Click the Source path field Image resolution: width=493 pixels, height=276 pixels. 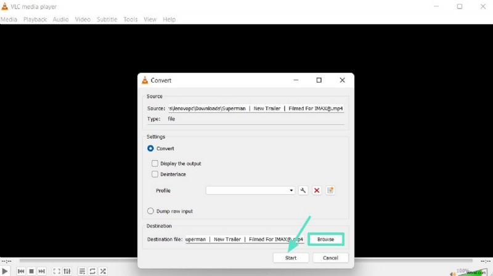point(256,108)
